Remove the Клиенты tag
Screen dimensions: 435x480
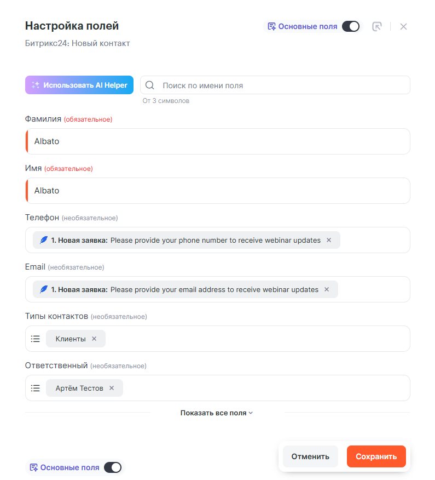click(x=94, y=339)
